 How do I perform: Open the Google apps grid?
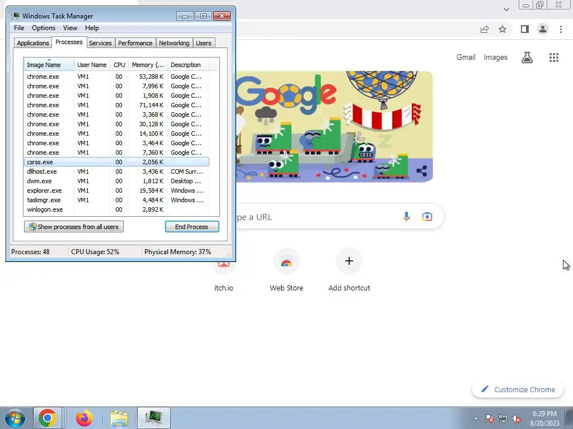pos(553,58)
